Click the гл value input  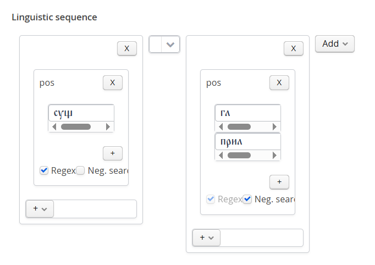pyautogui.click(x=247, y=113)
